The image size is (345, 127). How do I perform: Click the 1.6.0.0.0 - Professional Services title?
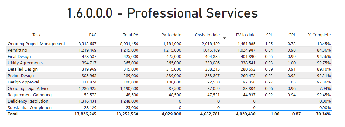click(162, 13)
